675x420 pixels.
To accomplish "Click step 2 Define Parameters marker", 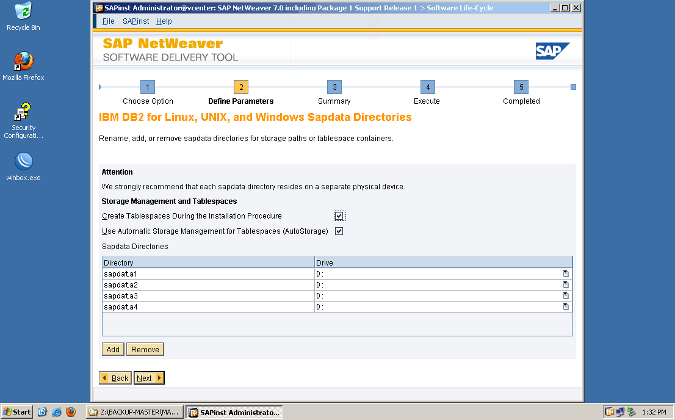I will coord(241,87).
